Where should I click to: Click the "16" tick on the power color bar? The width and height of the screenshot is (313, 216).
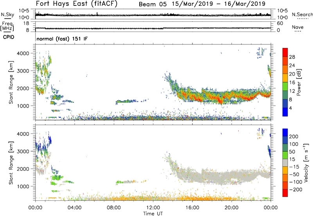(x=292, y=83)
